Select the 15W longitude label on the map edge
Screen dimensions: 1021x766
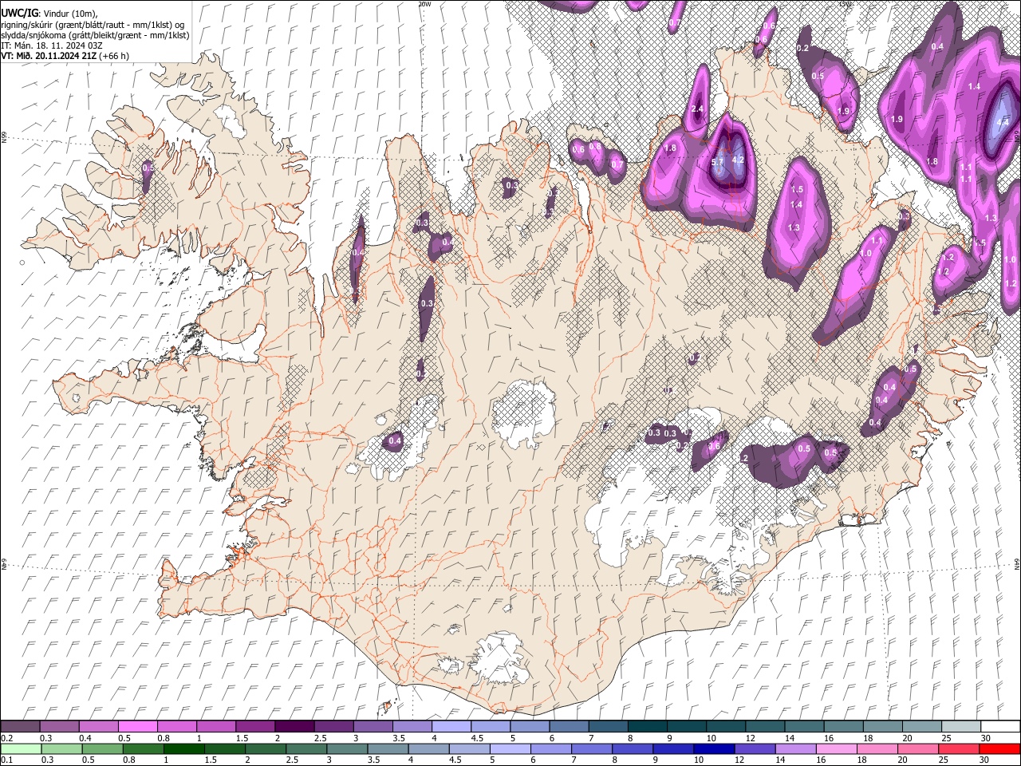[846, 4]
